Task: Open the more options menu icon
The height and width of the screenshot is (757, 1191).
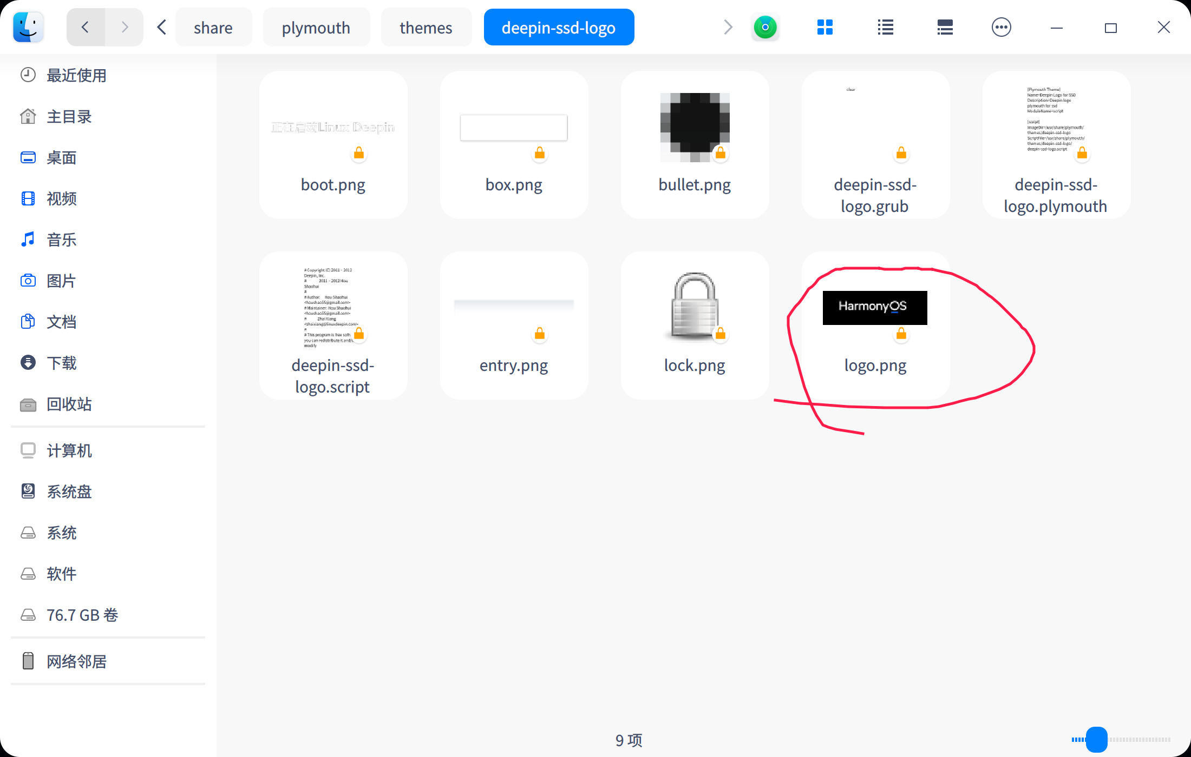Action: (1001, 27)
